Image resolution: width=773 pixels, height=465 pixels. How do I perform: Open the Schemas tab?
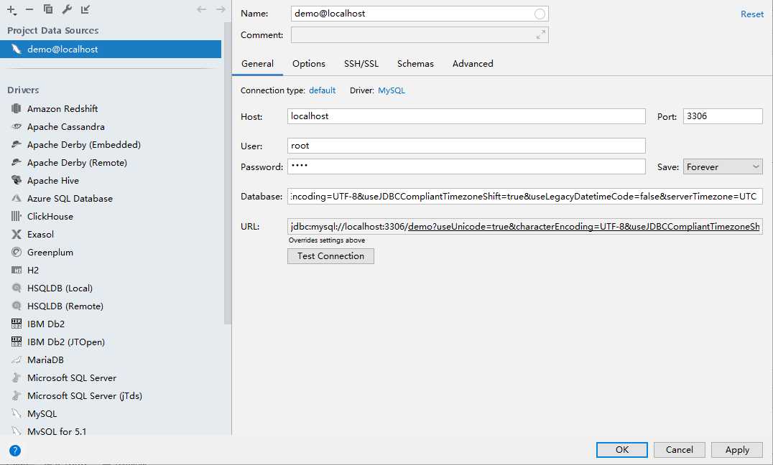[x=415, y=64]
